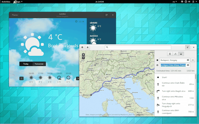Image resolution: width=199 pixels, height=124 pixels.
Task: Select the 18:00 hourly forecast
Action: coord(50,78)
